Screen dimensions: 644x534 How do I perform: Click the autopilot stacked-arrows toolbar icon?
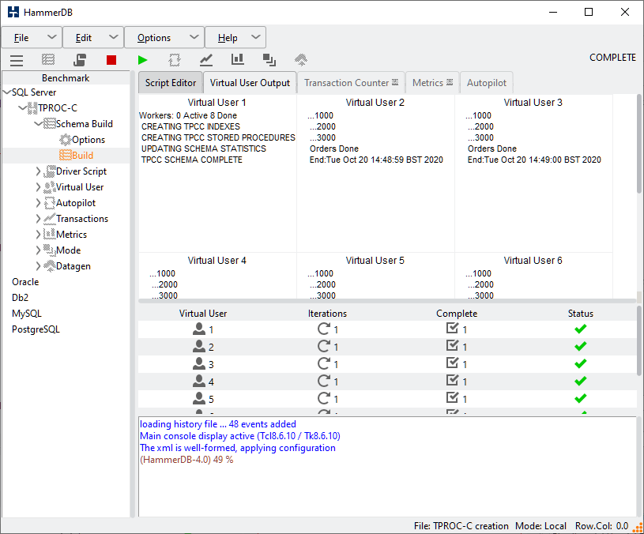(301, 60)
